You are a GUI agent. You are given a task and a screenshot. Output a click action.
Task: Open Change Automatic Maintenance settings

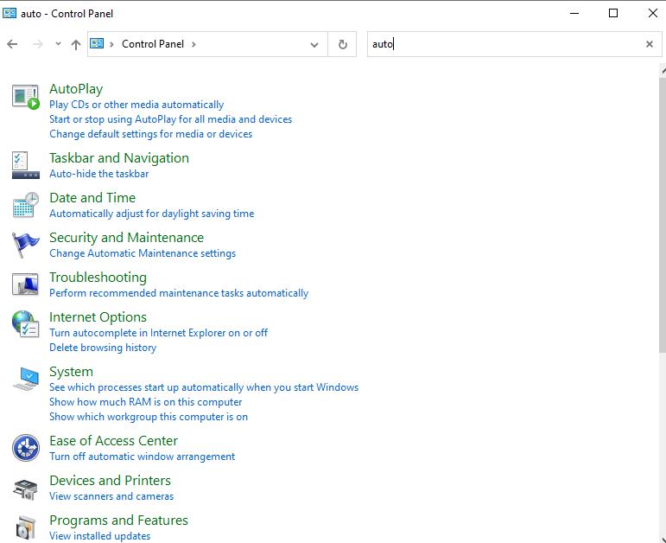click(143, 253)
